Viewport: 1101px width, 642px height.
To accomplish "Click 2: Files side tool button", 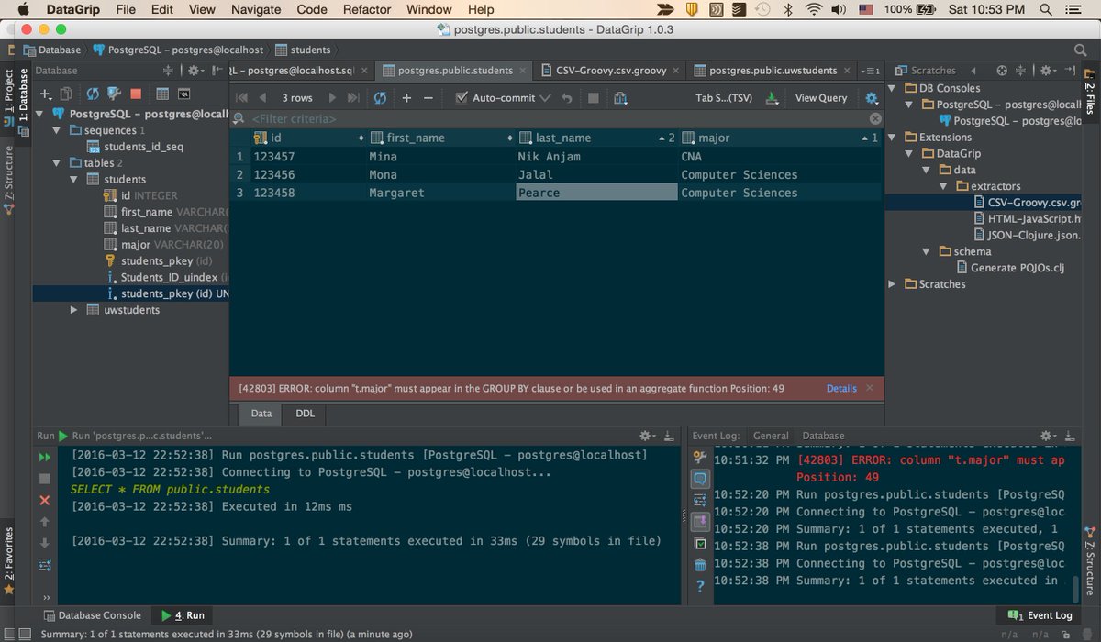I will [x=1090, y=94].
